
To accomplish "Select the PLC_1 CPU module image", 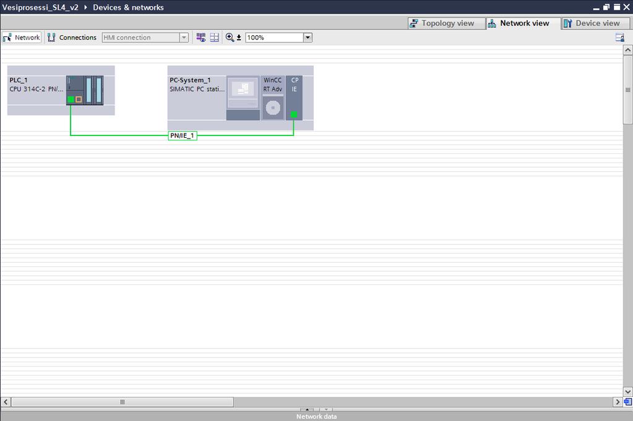I will coord(85,90).
